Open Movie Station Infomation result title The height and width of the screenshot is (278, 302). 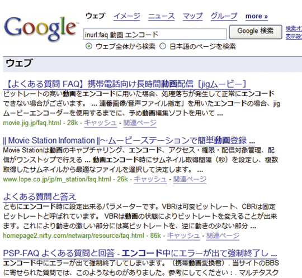click(129, 140)
